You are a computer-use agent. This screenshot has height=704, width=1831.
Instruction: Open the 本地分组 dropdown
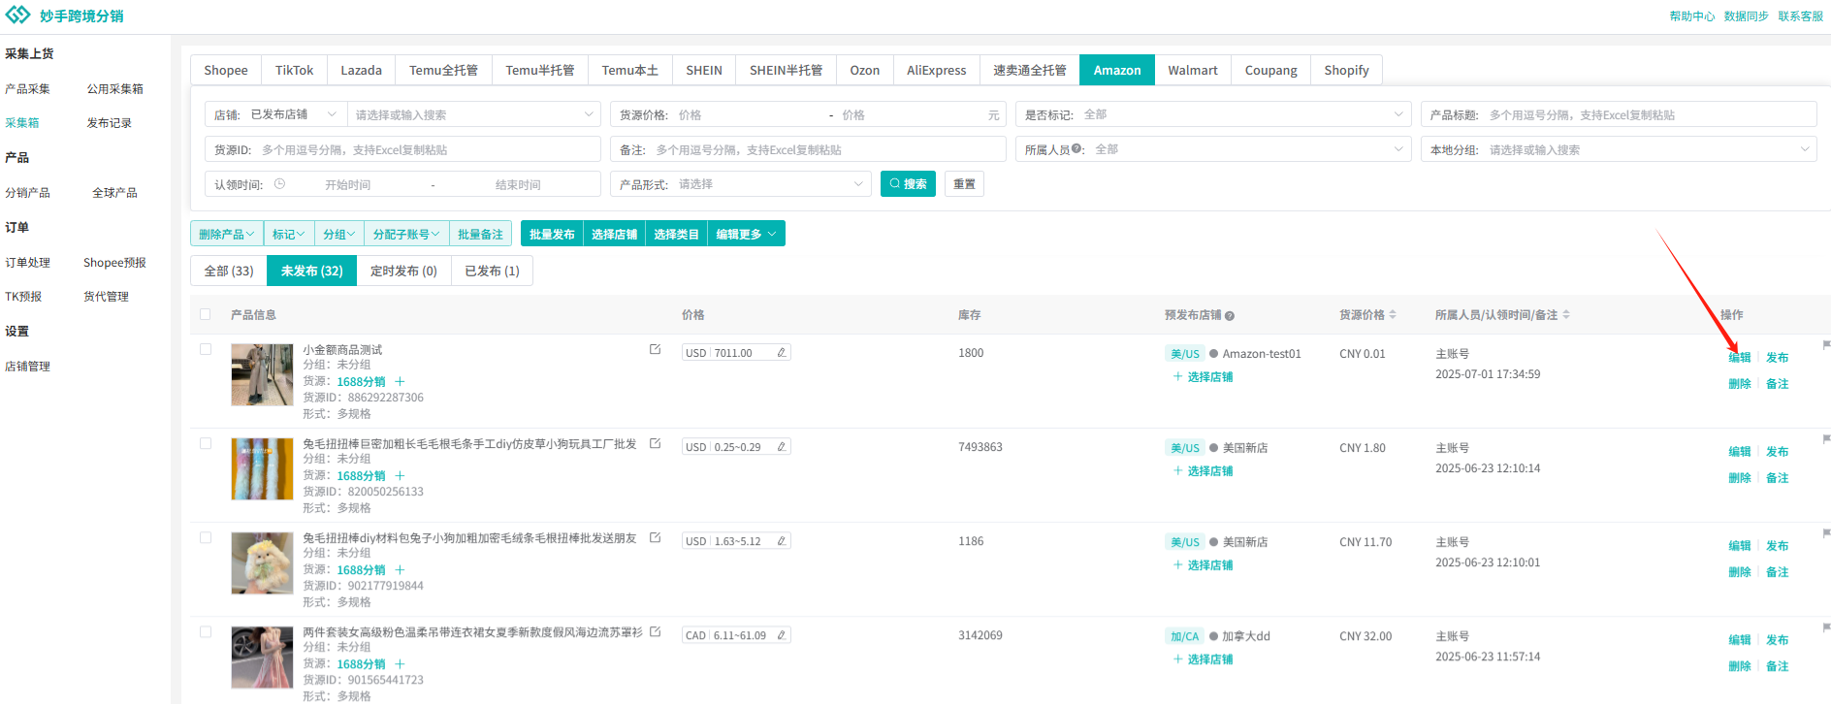[x=1619, y=149]
